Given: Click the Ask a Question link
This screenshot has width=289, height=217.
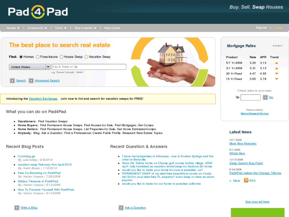Looking at the screenshot, I should coord(135,207).
